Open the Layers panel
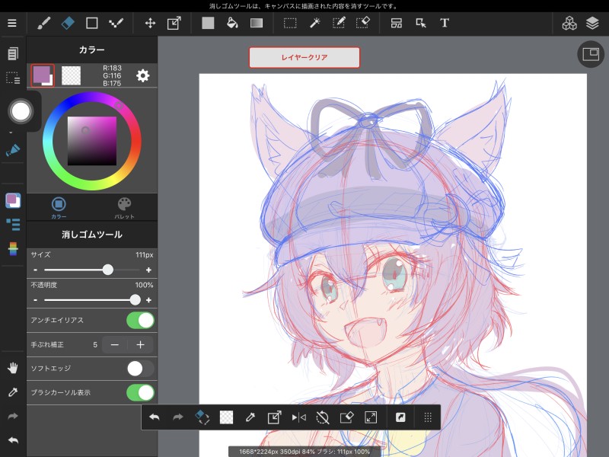Image resolution: width=609 pixels, height=457 pixels. coord(592,24)
